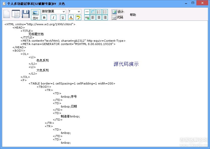This screenshot has height=149, width=210.
Task: Click the highlight text marker icon
Action: point(78,17)
